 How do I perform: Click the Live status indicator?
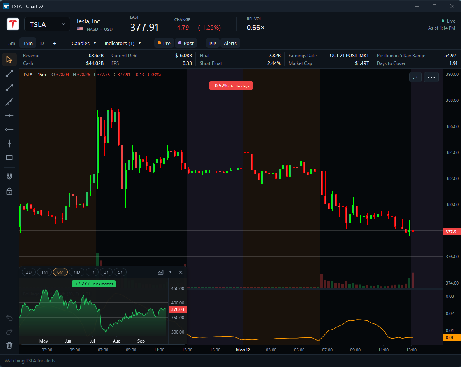click(x=449, y=21)
